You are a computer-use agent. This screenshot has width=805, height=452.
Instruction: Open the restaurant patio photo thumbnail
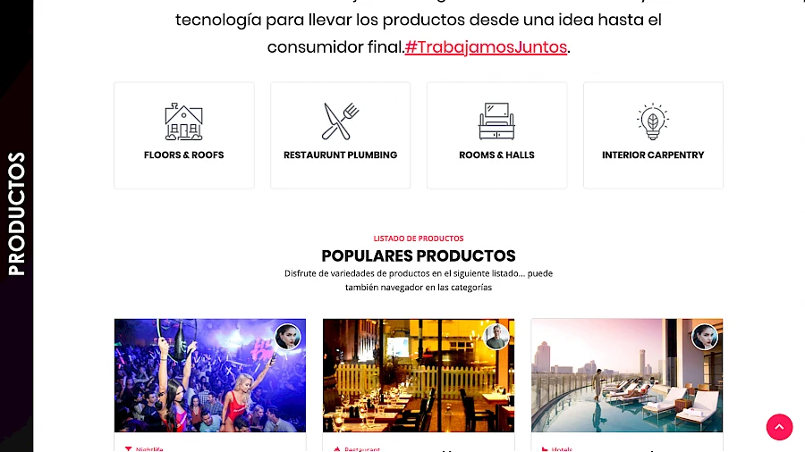[x=419, y=375]
